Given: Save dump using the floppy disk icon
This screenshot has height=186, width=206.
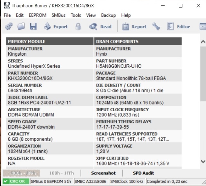Looking at the screenshot, I should tap(33, 26).
